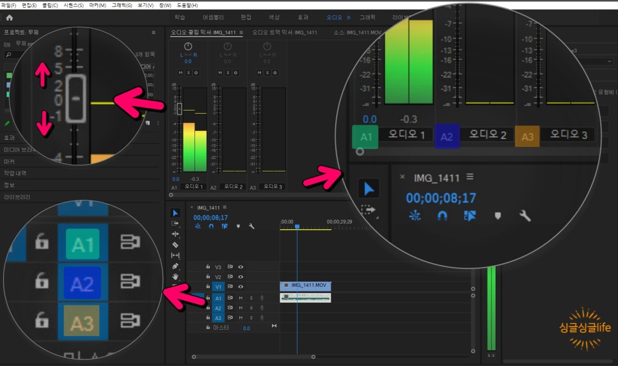Add a marker to the timeline

coord(238,226)
